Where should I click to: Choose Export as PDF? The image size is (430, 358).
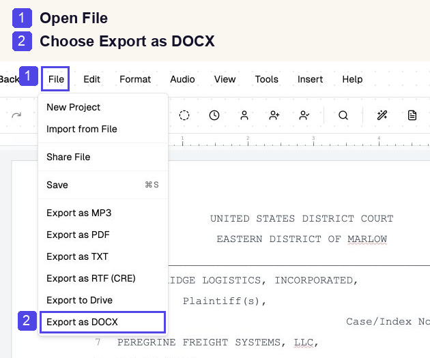[103, 235]
